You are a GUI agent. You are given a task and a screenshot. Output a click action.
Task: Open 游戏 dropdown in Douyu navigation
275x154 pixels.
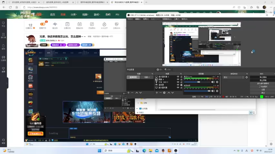97,14
